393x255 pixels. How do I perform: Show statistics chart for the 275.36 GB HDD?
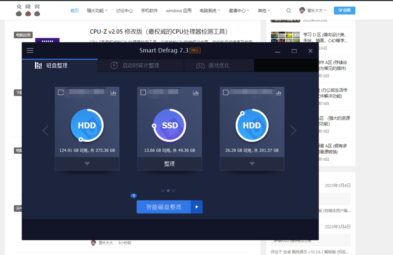point(113,93)
